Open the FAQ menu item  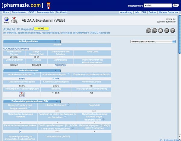tap(144, 12)
